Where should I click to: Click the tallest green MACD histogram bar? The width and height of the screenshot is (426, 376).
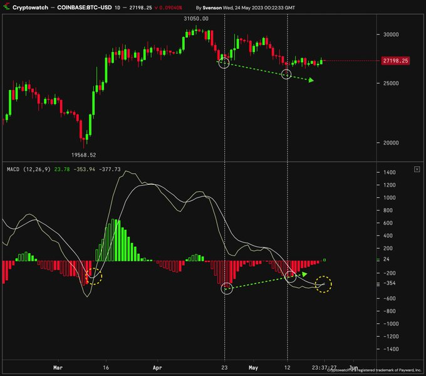(114, 240)
